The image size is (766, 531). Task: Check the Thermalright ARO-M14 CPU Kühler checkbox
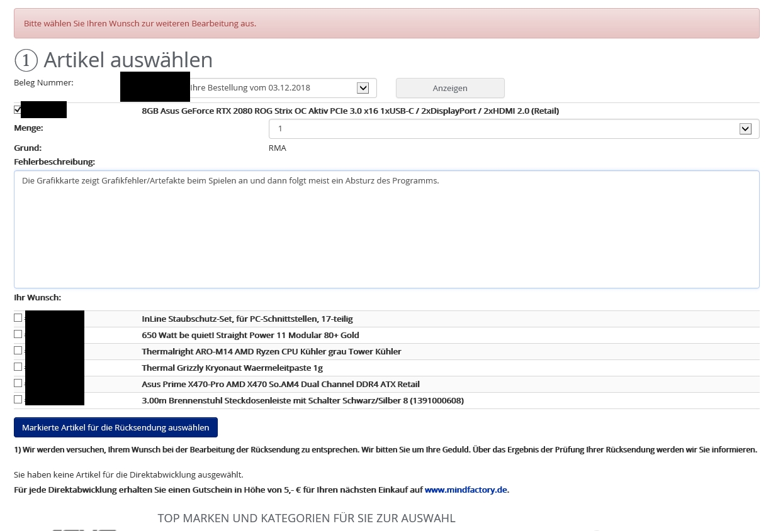pyautogui.click(x=18, y=351)
